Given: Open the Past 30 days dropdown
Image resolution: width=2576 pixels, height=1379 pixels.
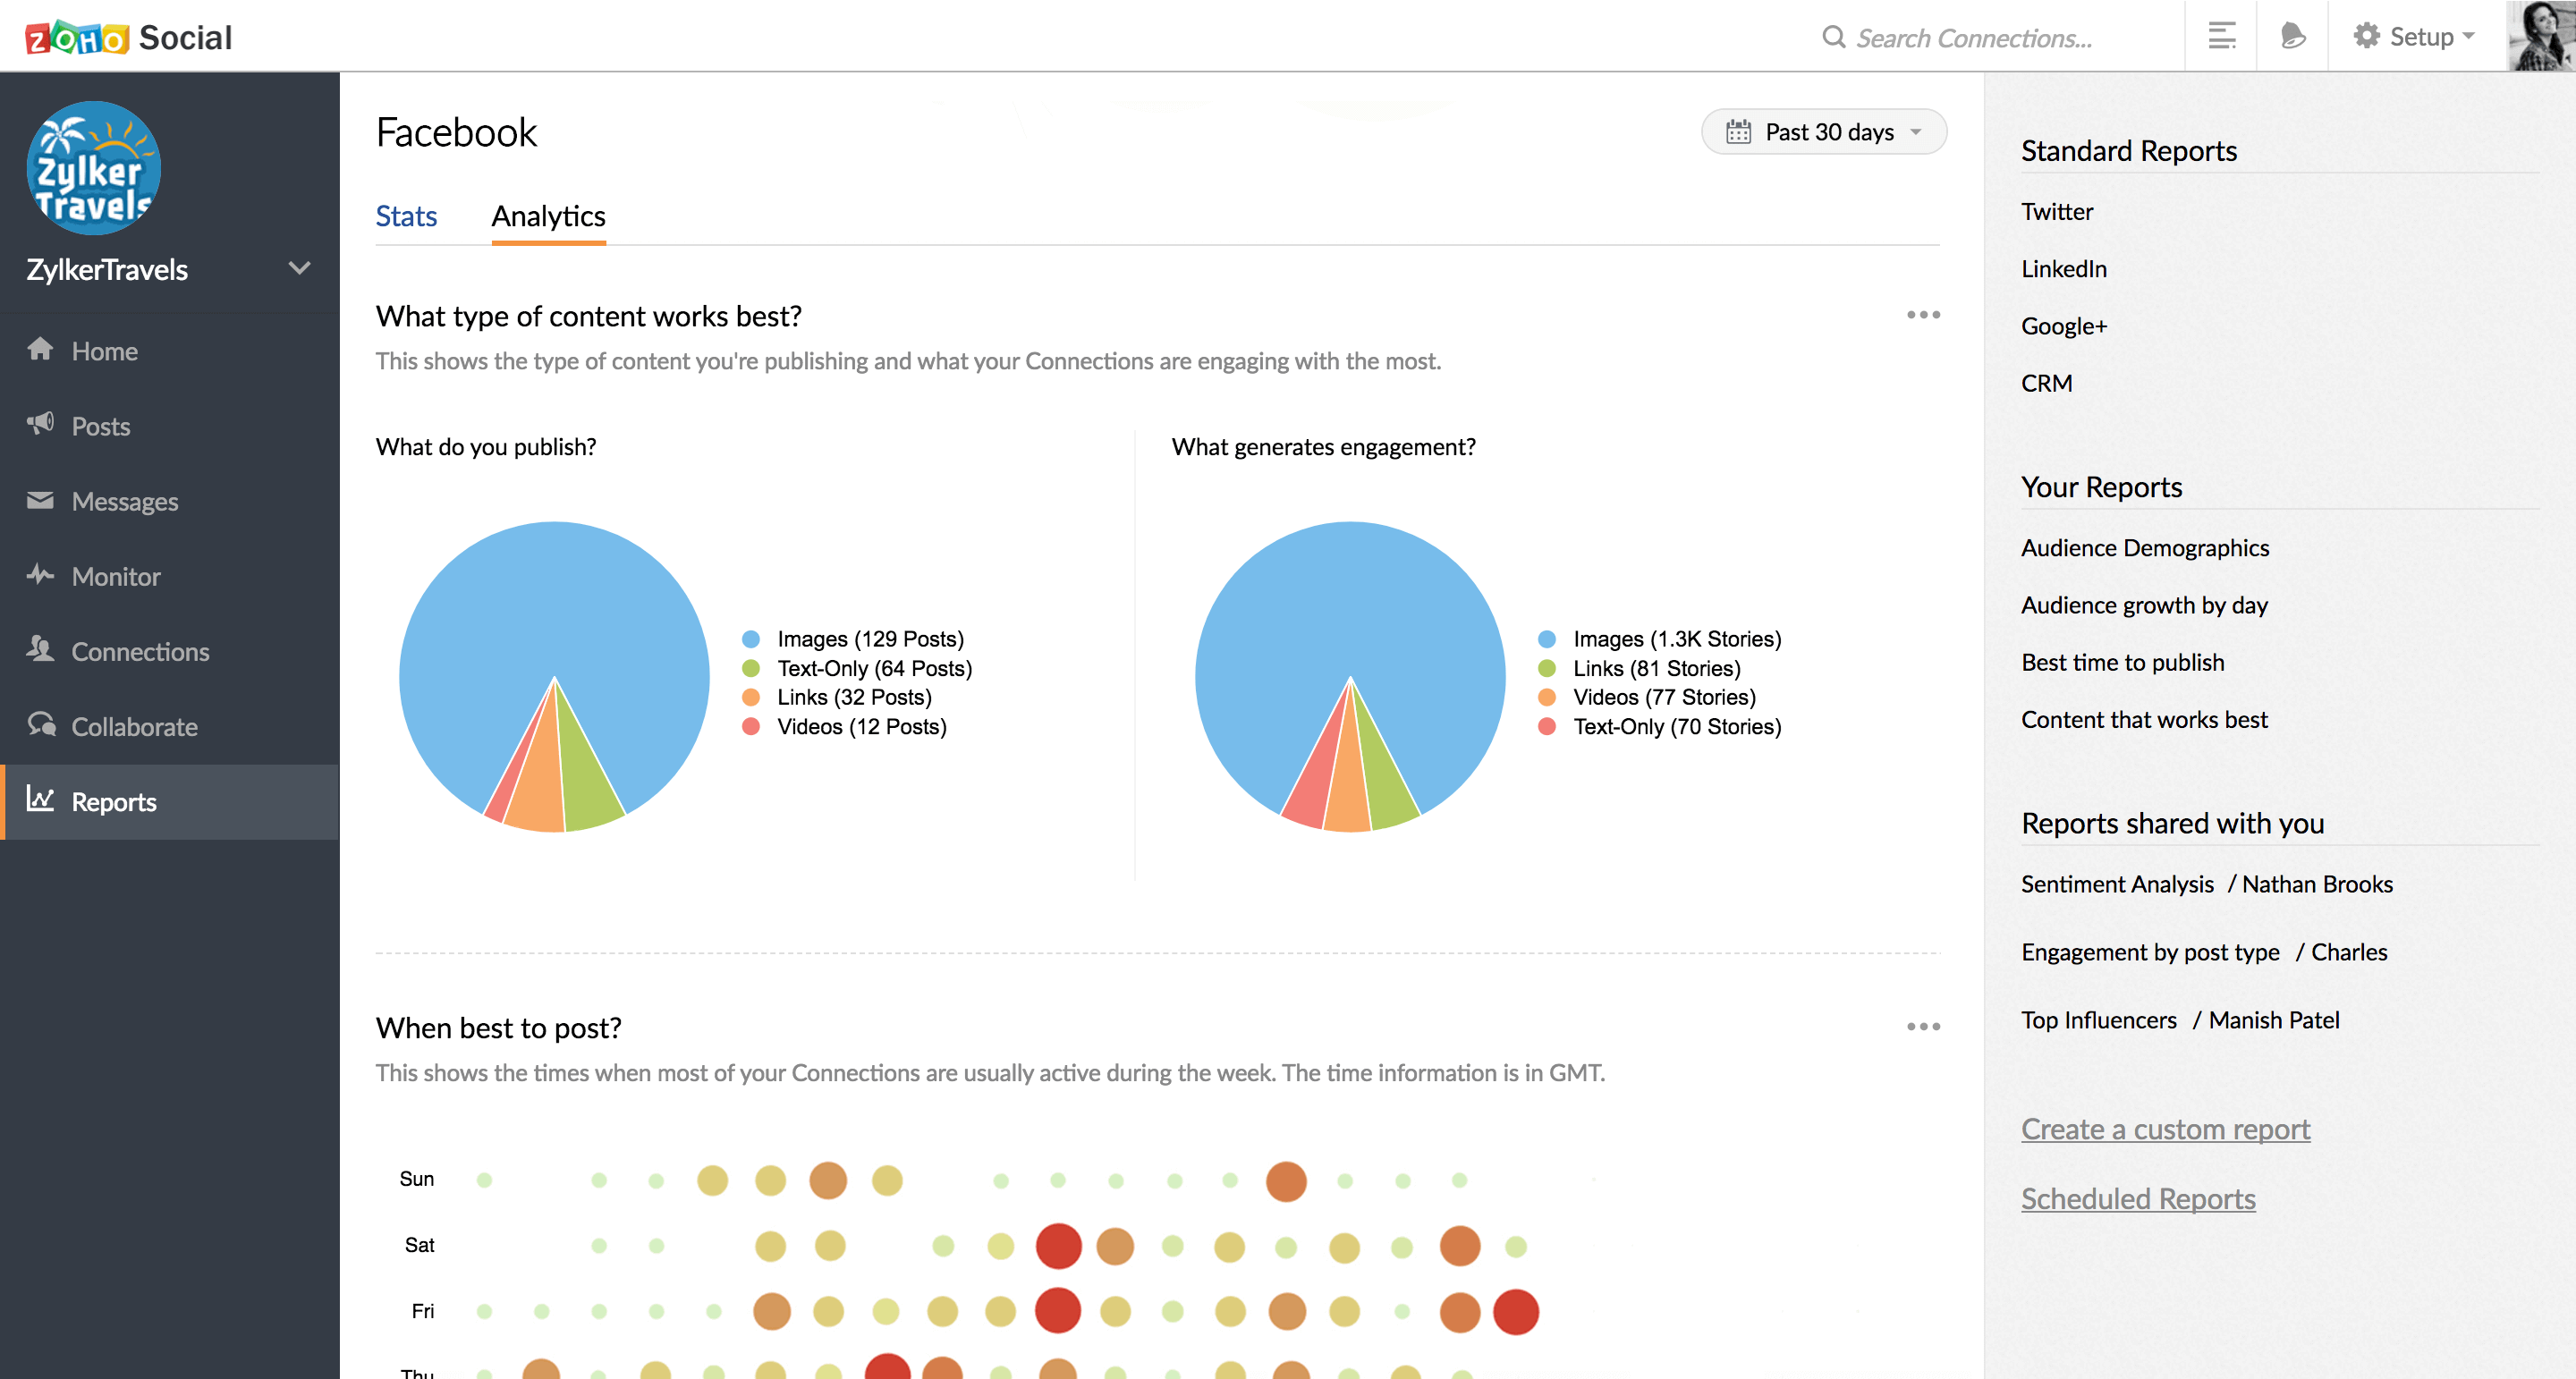Looking at the screenshot, I should 1823,132.
